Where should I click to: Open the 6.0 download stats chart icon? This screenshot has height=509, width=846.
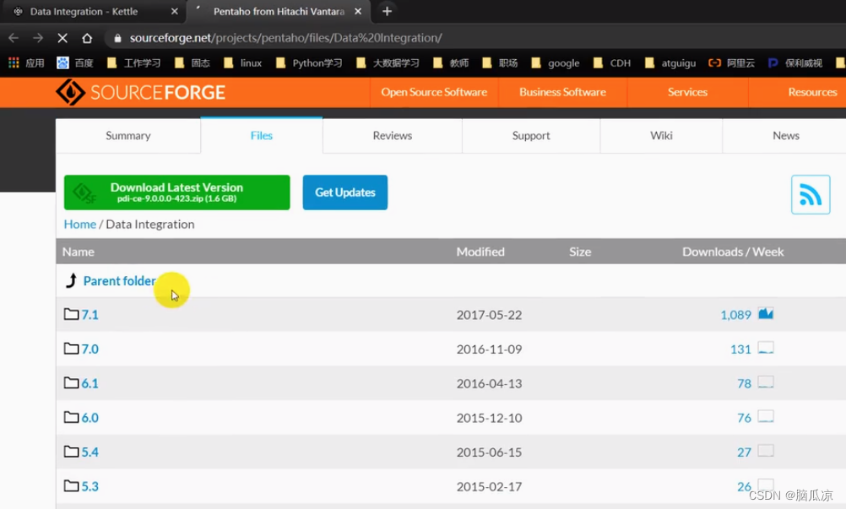click(x=766, y=416)
